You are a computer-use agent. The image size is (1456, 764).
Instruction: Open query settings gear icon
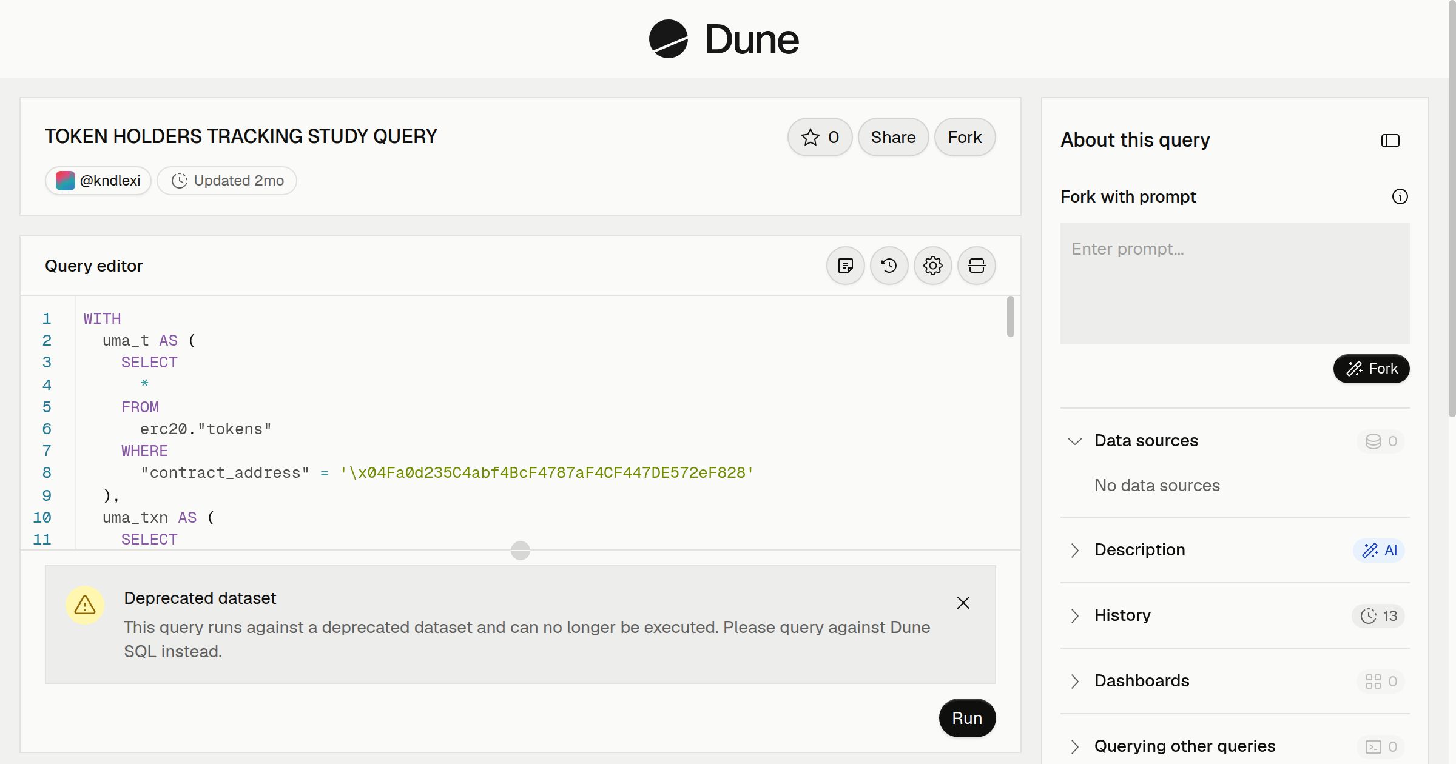933,266
